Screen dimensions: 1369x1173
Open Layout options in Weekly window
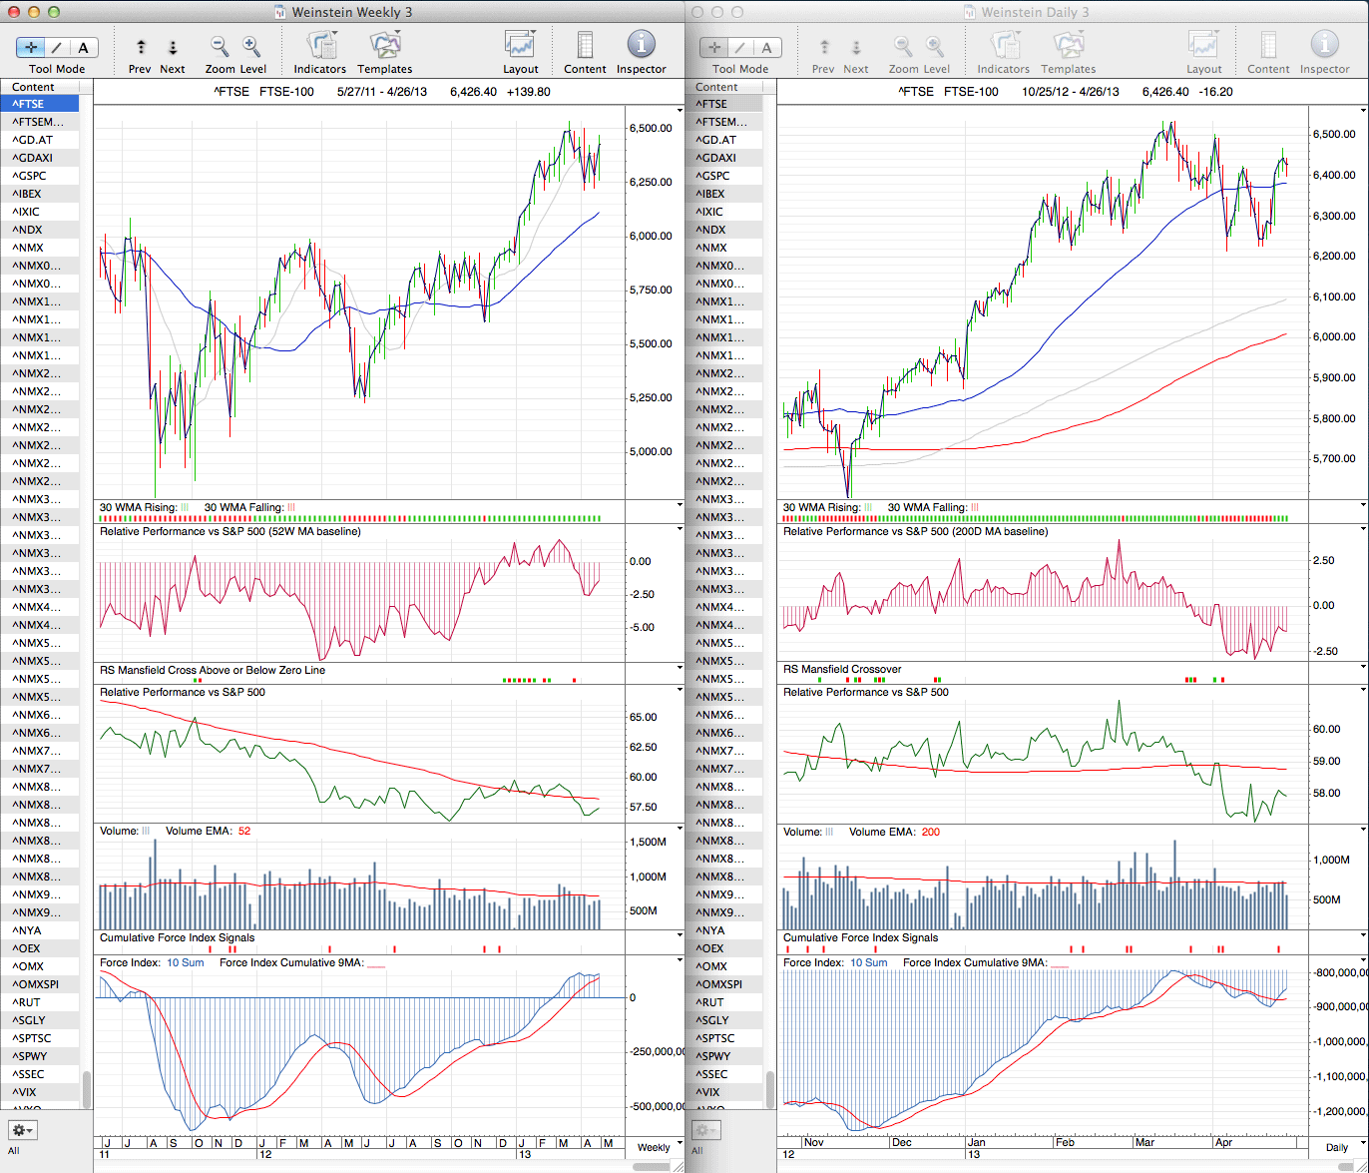click(520, 46)
